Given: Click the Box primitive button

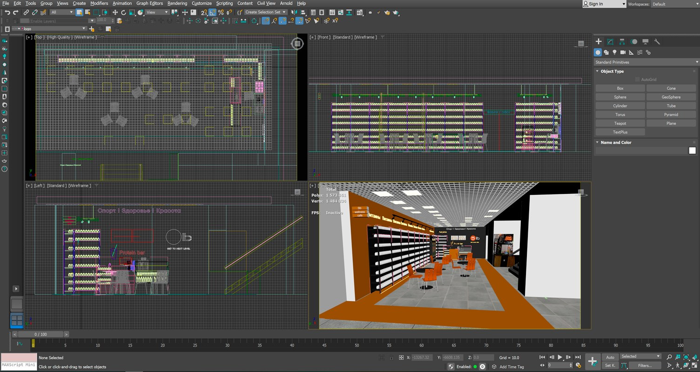Looking at the screenshot, I should 620,88.
